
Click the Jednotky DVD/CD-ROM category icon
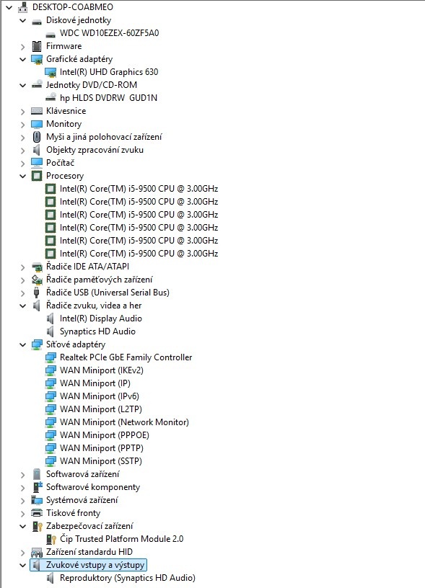point(36,85)
